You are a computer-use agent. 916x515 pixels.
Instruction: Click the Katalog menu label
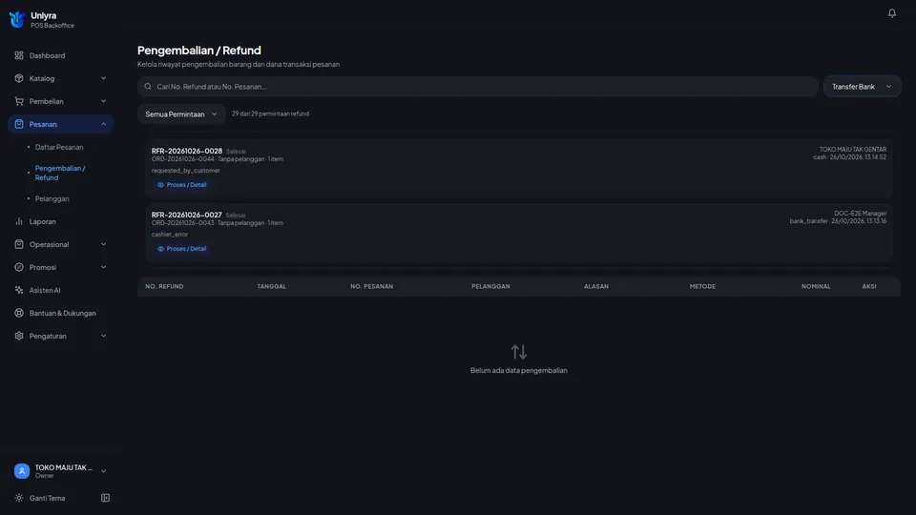pyautogui.click(x=42, y=78)
